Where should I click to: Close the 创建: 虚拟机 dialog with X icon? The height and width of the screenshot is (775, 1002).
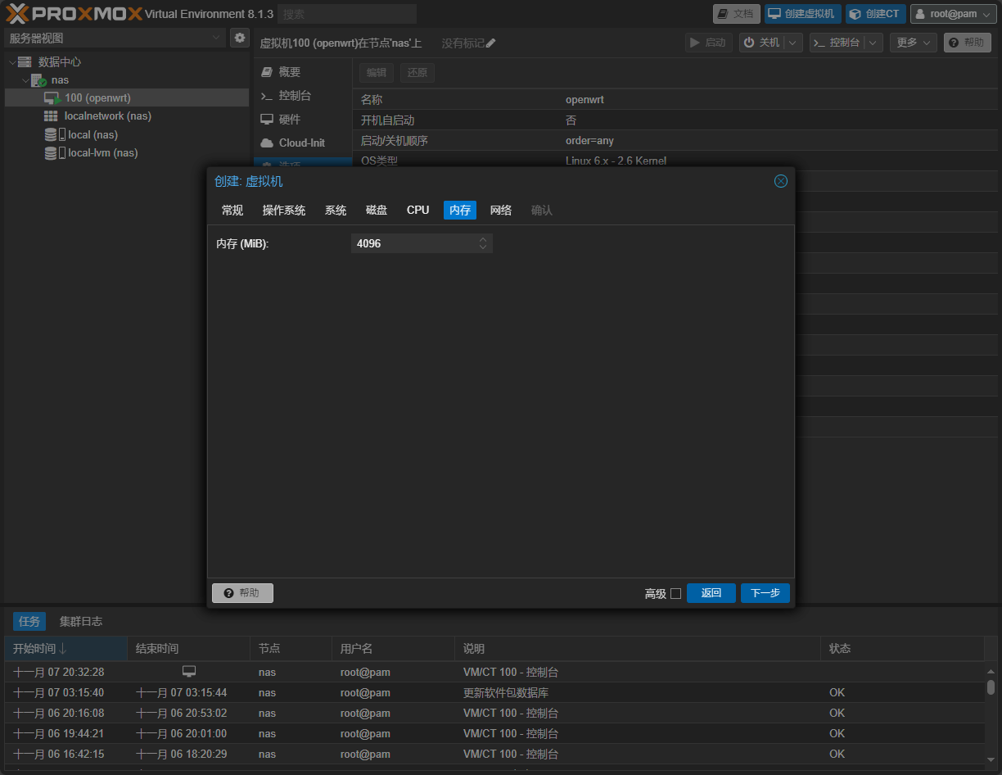pyautogui.click(x=780, y=181)
